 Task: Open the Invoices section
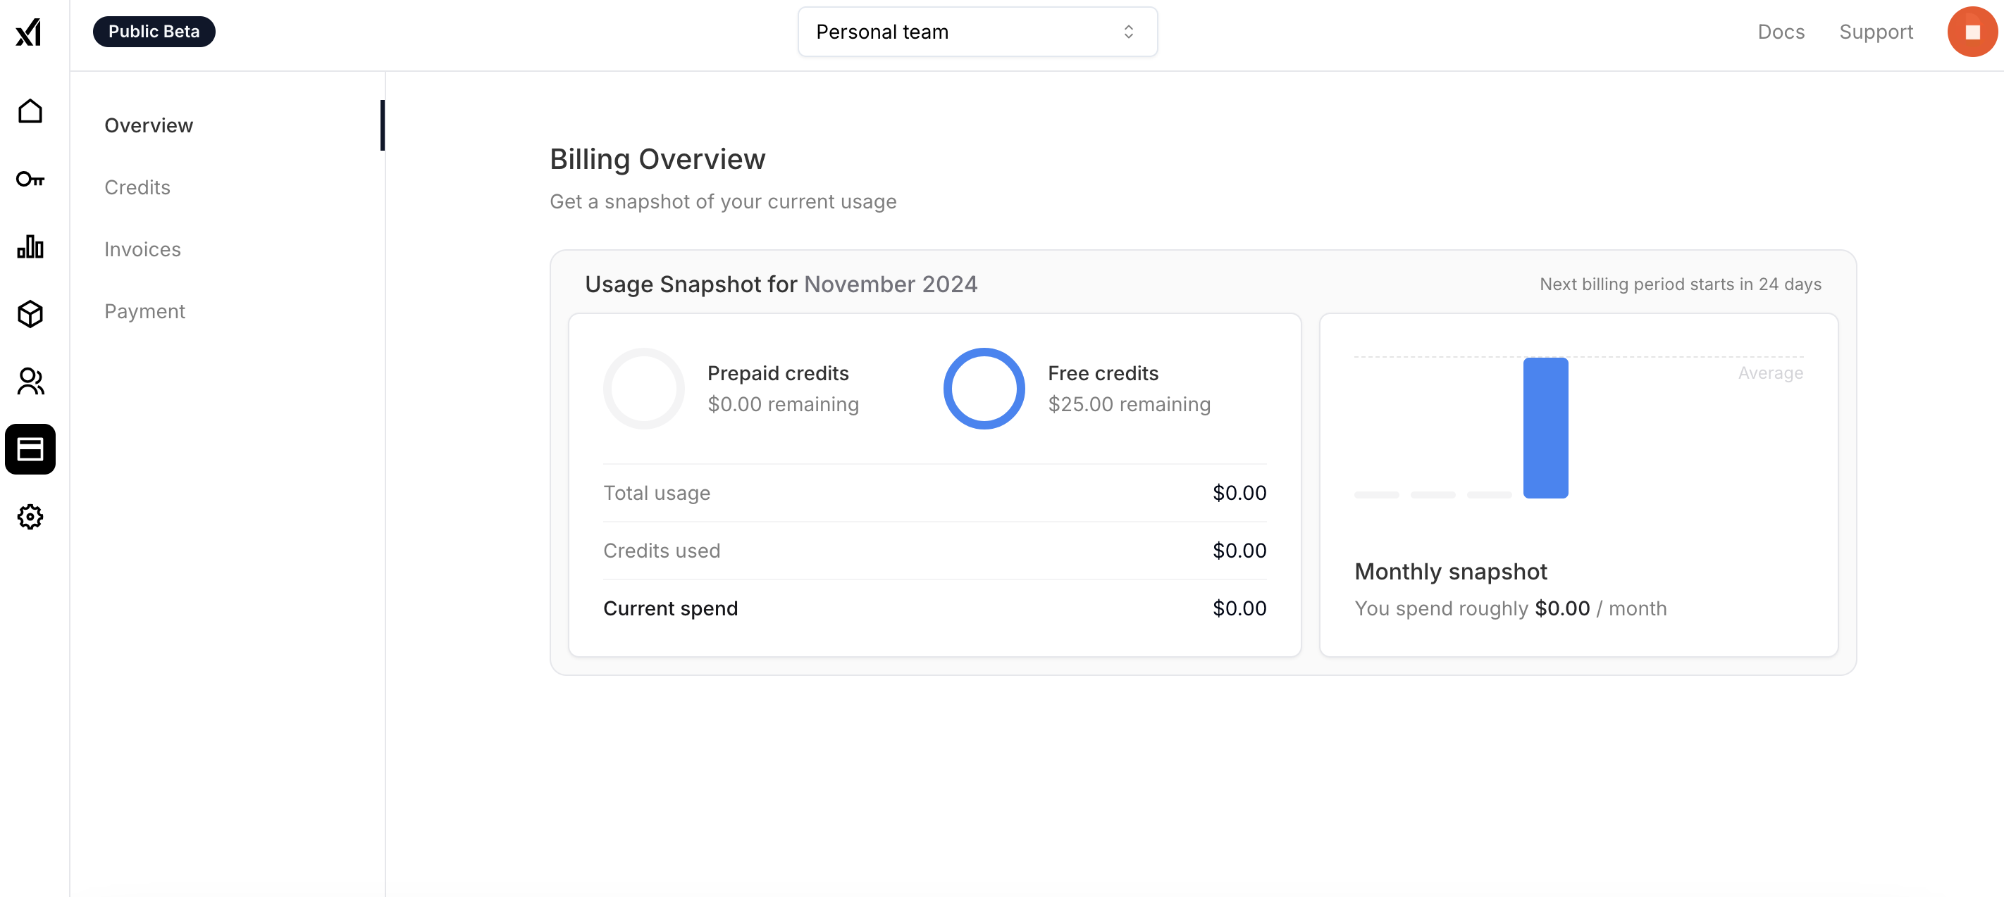click(x=142, y=249)
